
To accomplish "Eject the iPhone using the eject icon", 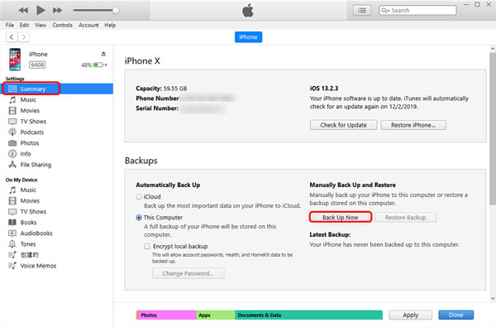I will pyautogui.click(x=103, y=54).
